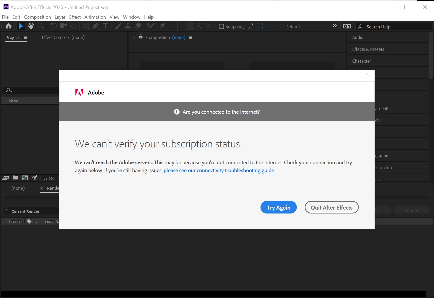The image size is (434, 298).
Task: Click the blue snap features icon
Action: coord(260,26)
